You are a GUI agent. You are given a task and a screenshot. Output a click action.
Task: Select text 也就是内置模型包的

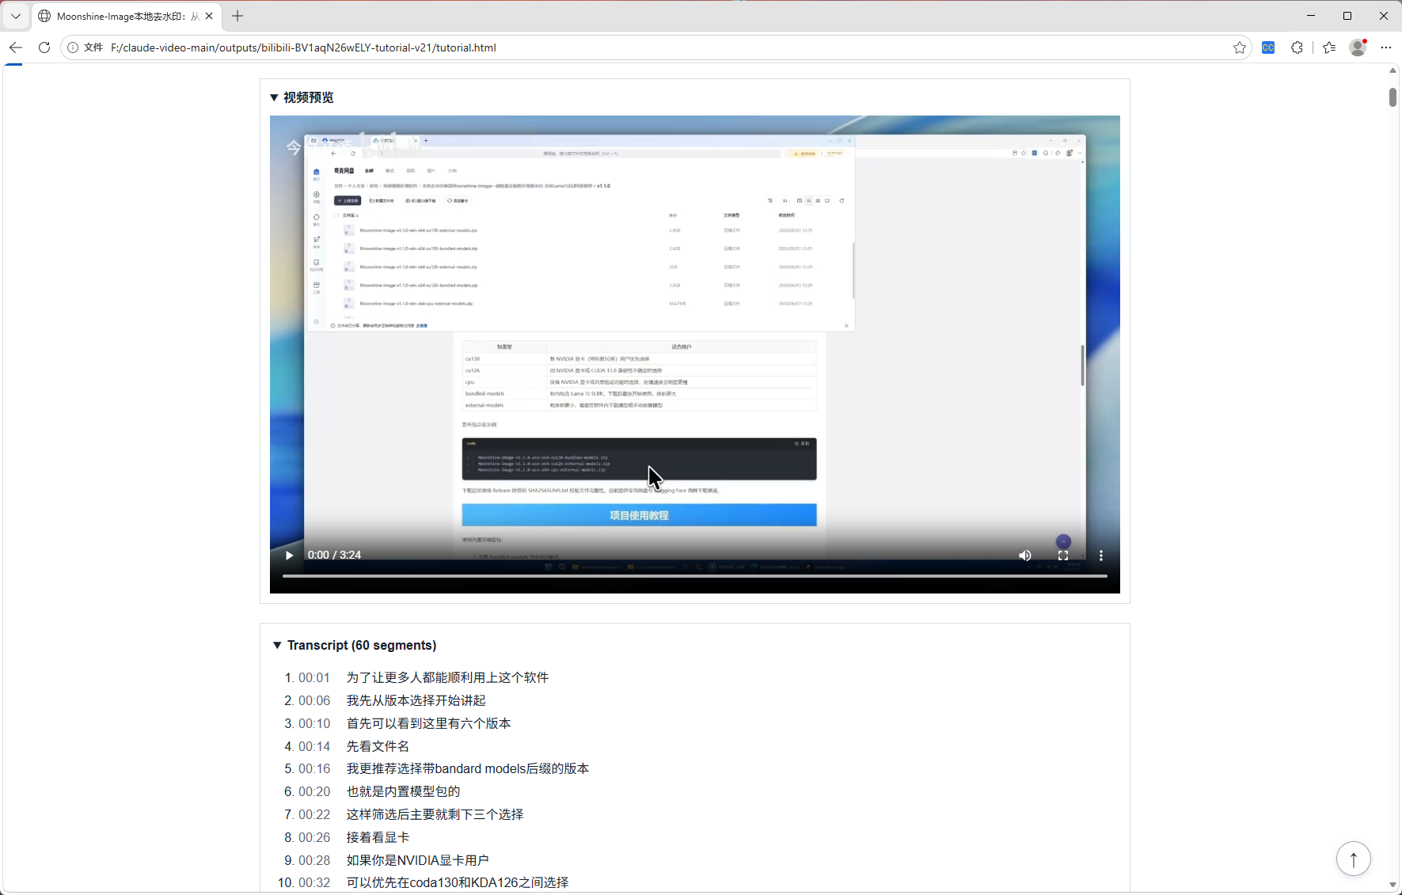pyautogui.click(x=403, y=791)
